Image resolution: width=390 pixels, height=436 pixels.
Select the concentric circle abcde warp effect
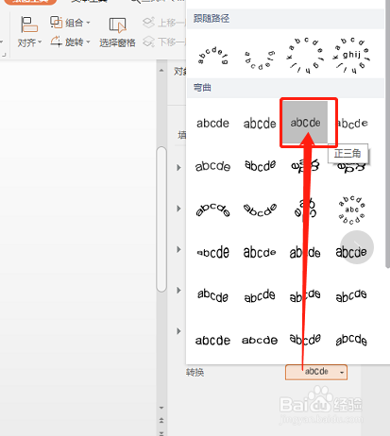(x=351, y=210)
